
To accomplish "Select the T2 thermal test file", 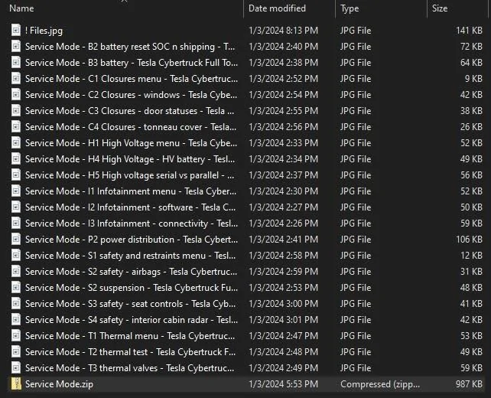I will coord(130,352).
